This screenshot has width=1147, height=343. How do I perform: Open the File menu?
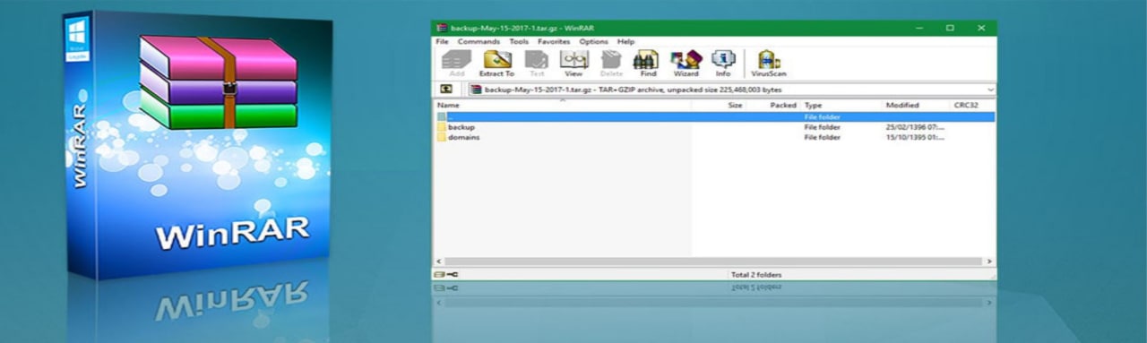tap(442, 41)
